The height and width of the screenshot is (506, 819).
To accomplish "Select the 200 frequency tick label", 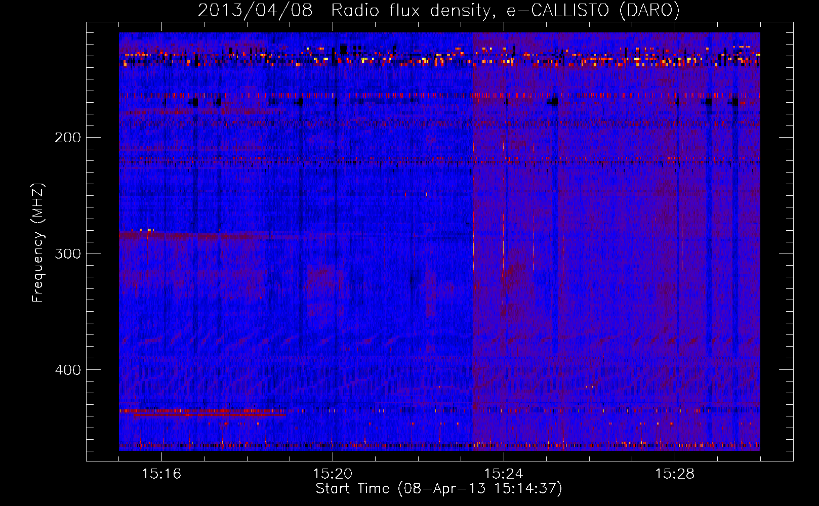I will click(68, 137).
